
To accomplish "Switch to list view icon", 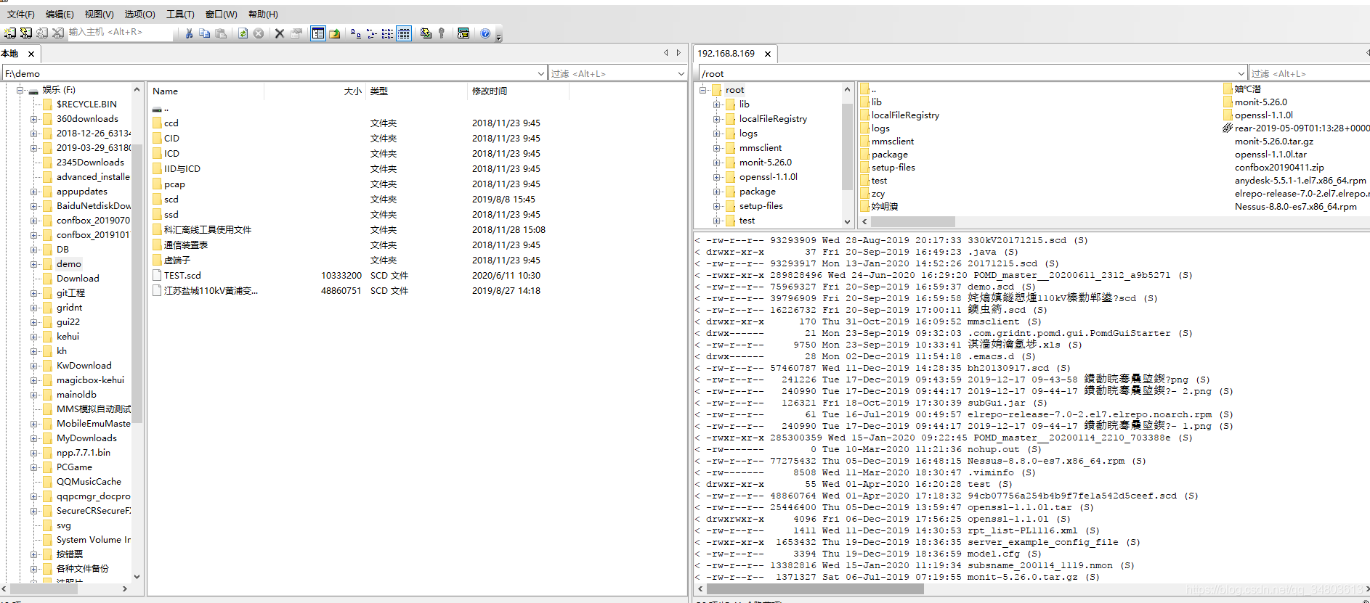I will [387, 33].
